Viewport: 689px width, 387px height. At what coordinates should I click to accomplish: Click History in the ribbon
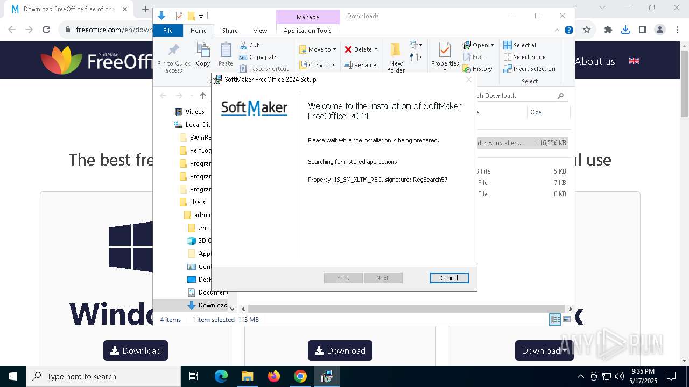[x=477, y=69]
